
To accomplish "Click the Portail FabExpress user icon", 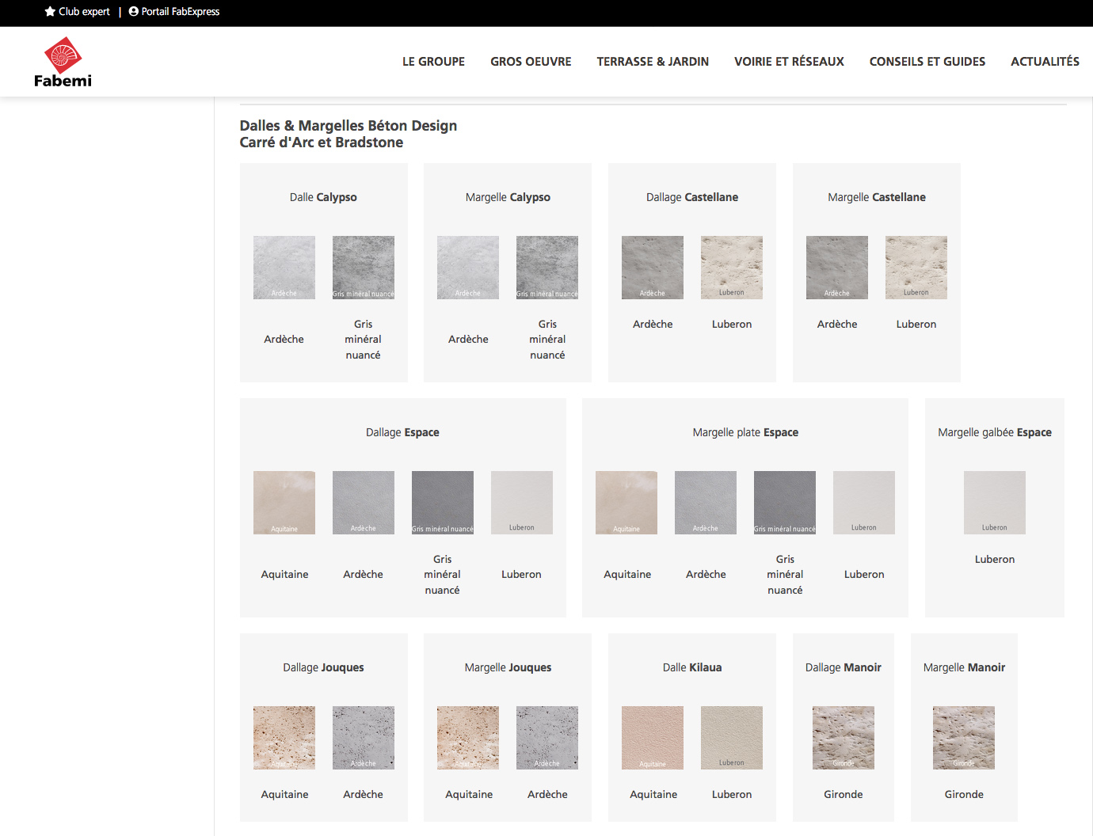I will click(x=134, y=12).
